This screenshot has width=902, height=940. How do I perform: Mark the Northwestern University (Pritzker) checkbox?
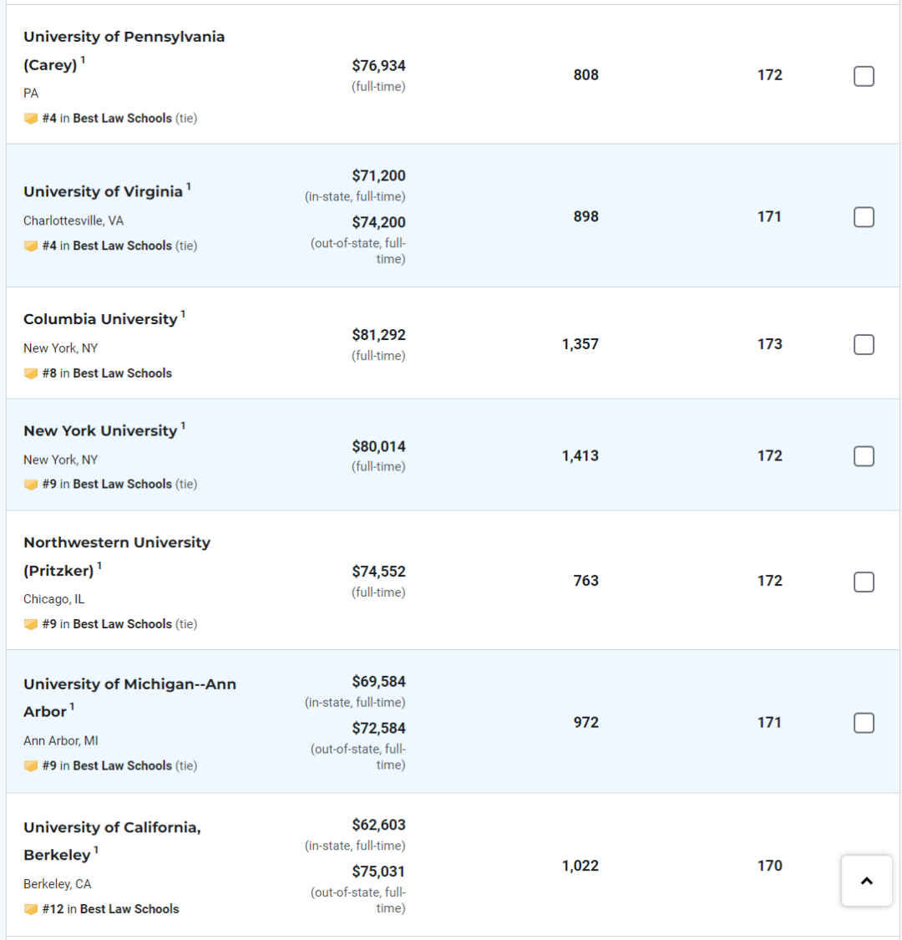click(864, 582)
